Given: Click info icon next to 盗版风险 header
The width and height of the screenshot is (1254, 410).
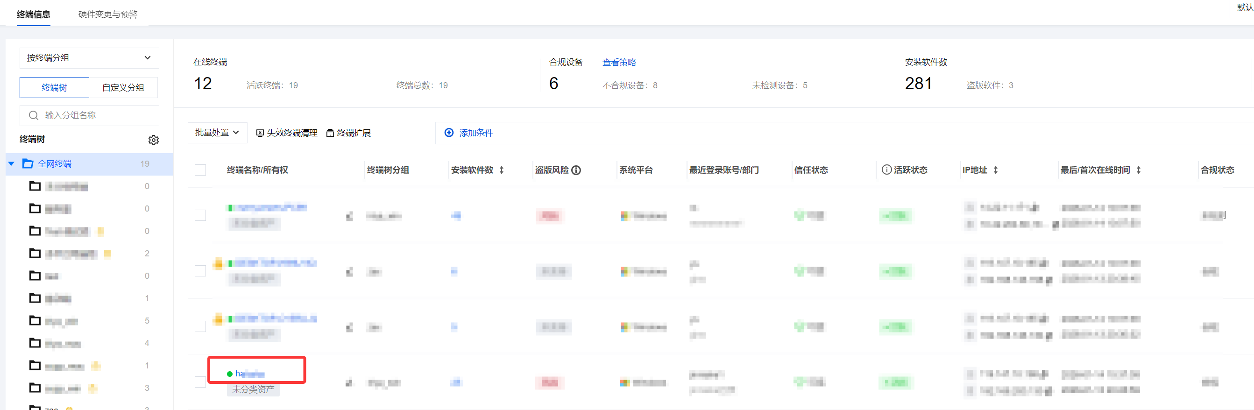Looking at the screenshot, I should [x=576, y=170].
